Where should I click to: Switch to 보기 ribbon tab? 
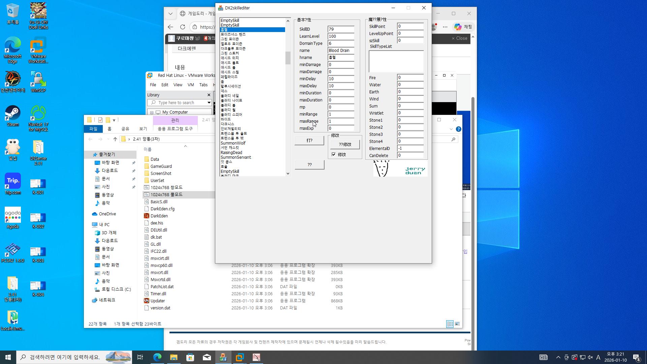(143, 129)
